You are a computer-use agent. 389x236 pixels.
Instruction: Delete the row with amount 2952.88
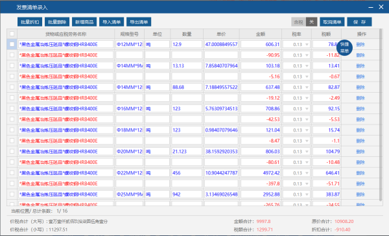360,195
